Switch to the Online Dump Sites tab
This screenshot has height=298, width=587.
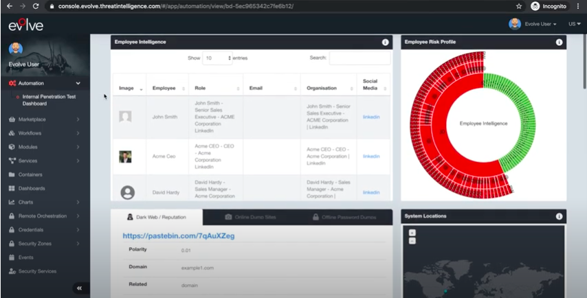point(250,217)
